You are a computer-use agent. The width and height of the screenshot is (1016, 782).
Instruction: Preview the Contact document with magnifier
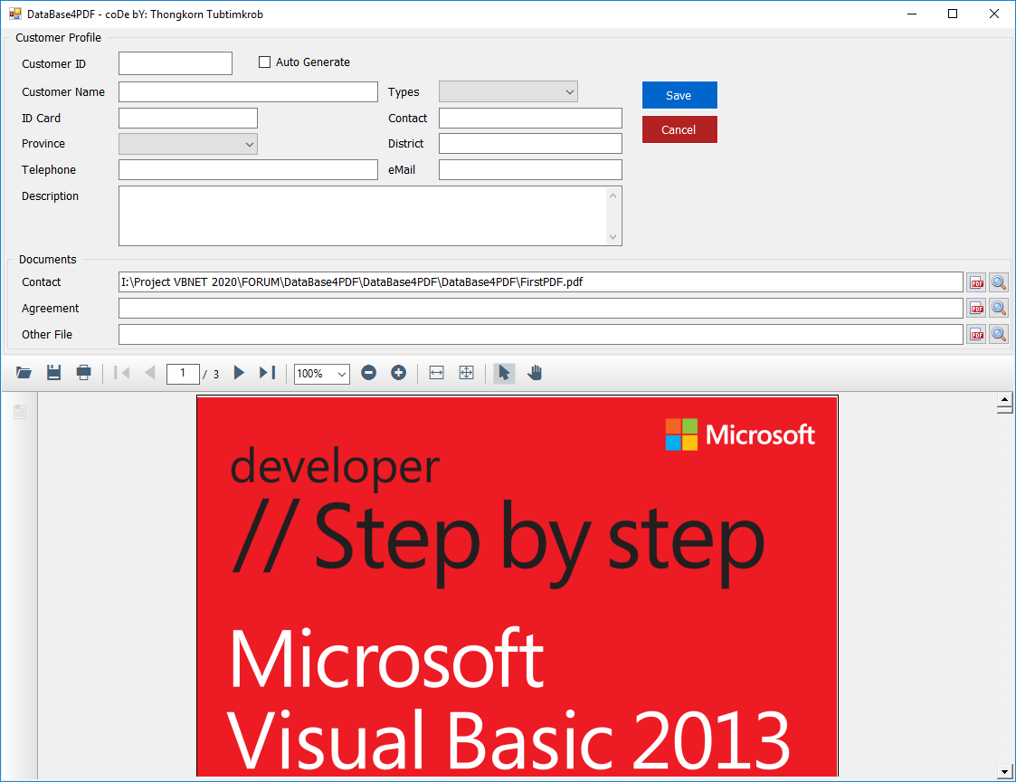(x=999, y=282)
